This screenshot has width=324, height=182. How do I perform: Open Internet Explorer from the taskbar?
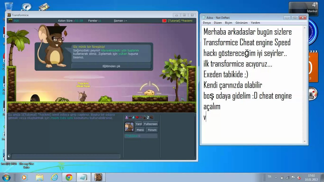click(54, 177)
